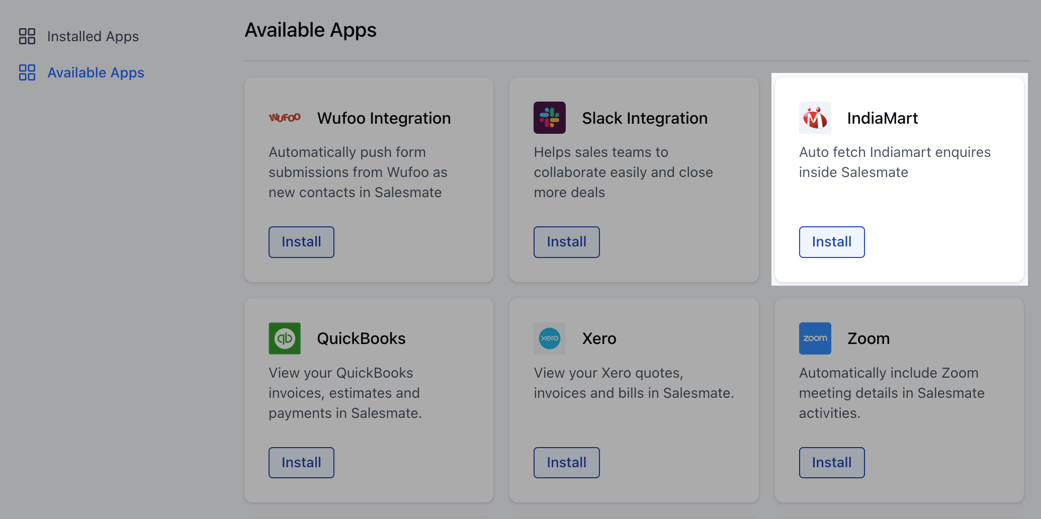This screenshot has width=1041, height=519.
Task: Install the IndiaMart app
Action: (x=832, y=242)
